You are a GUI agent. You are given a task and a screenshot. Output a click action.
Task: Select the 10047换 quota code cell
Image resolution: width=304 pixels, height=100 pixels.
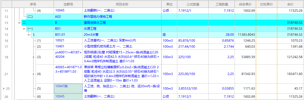tap(68, 89)
